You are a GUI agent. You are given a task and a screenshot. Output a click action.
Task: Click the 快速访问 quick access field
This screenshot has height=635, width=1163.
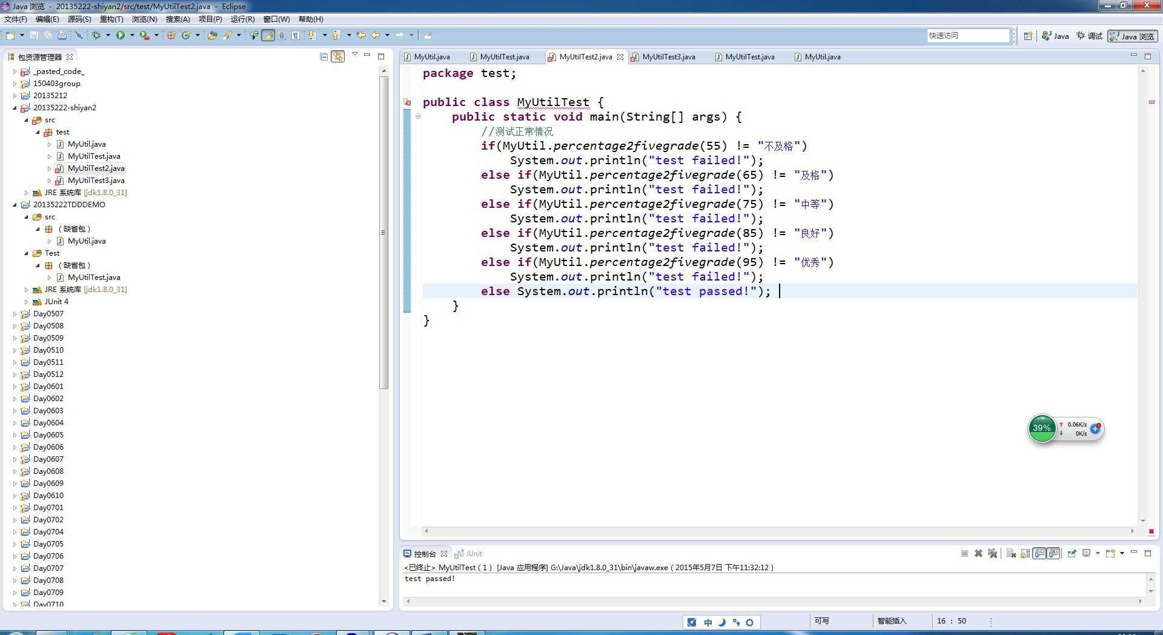pyautogui.click(x=968, y=36)
